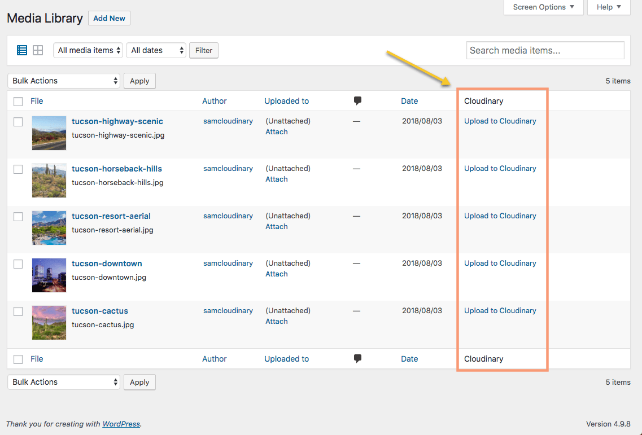Open tucson-highway-scenic thumbnail image
Screen dimensions: 642x435
click(x=49, y=133)
